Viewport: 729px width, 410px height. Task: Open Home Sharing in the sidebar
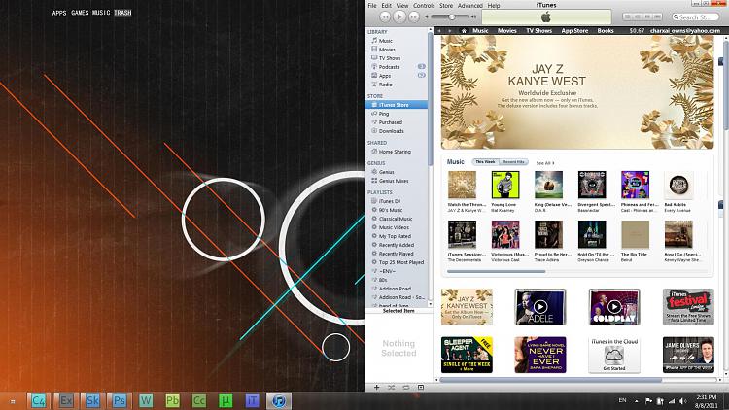coord(395,152)
